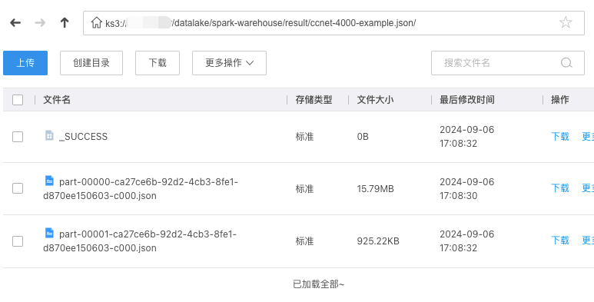Click the search magnifier icon

(566, 63)
